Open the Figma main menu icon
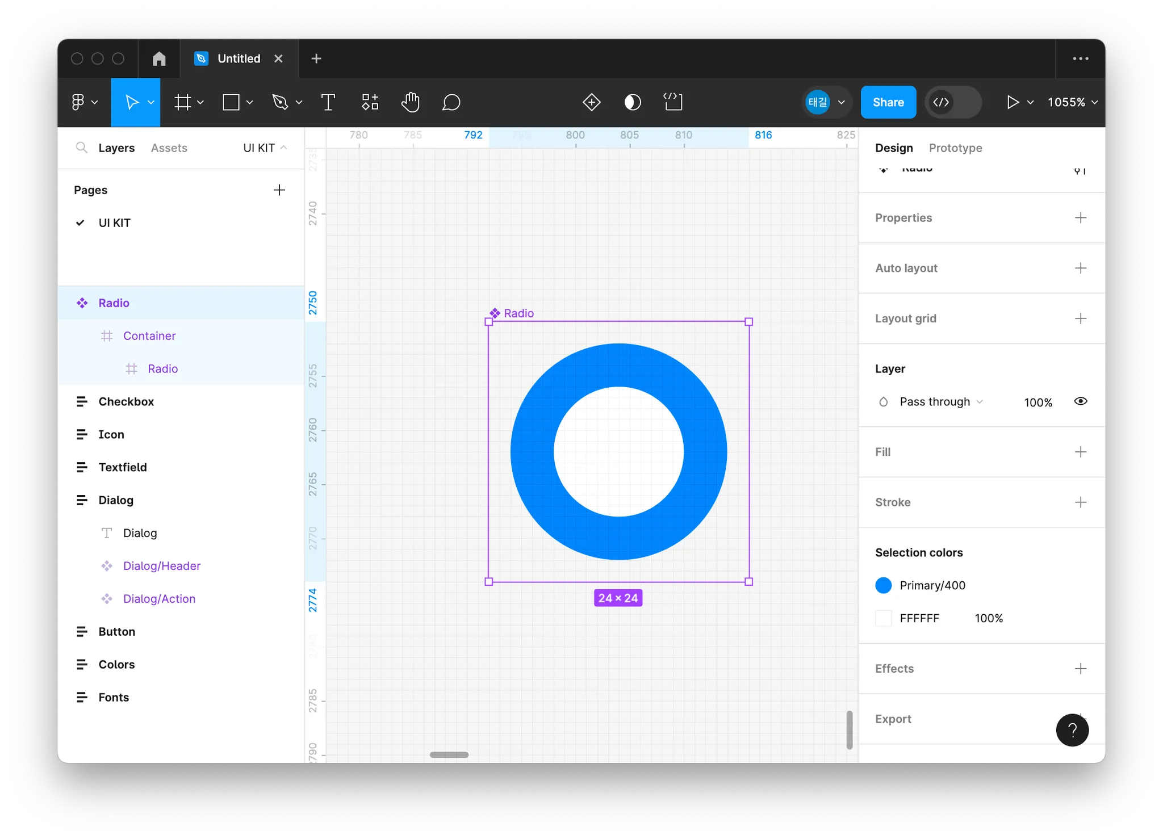Screen dimensions: 1163x839 coord(78,102)
